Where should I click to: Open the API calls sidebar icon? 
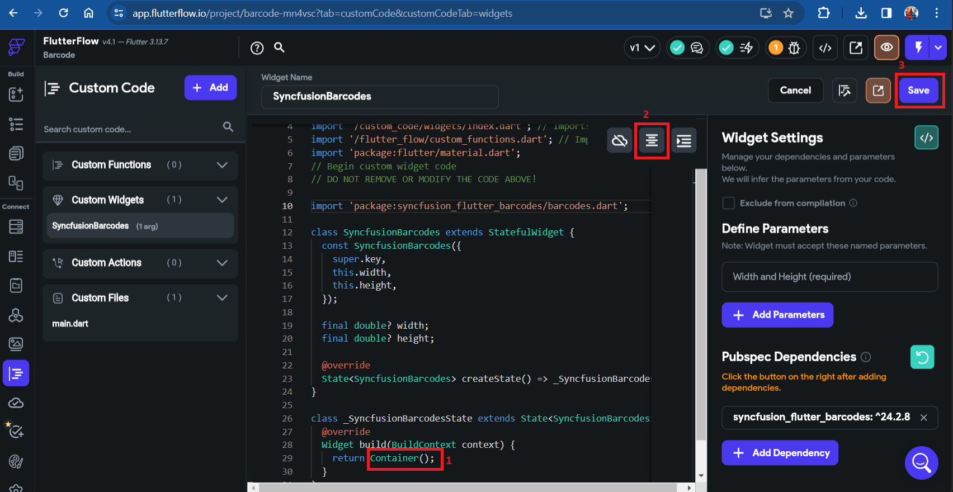coord(16,315)
